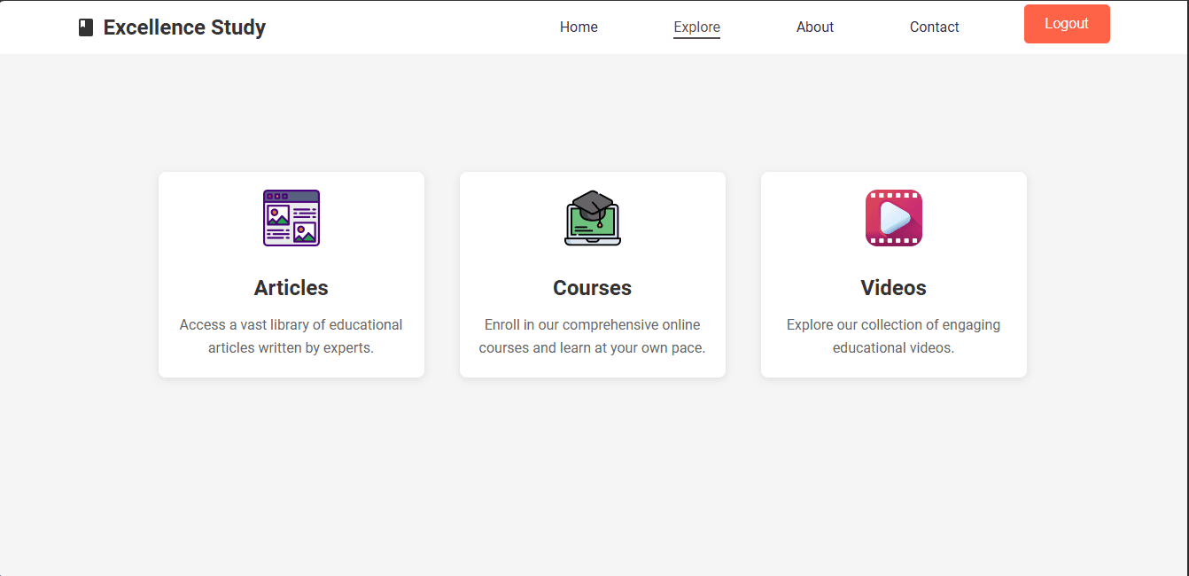The image size is (1189, 576).
Task: Click the book logo icon
Action: (86, 27)
